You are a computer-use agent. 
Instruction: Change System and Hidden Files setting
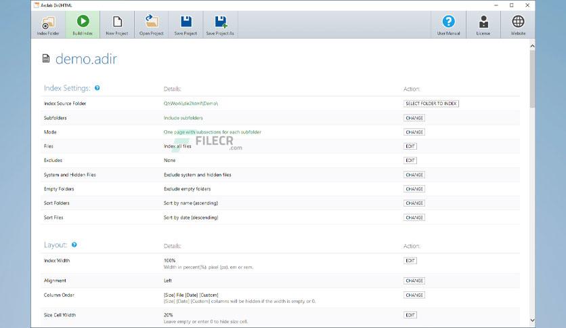(x=414, y=174)
